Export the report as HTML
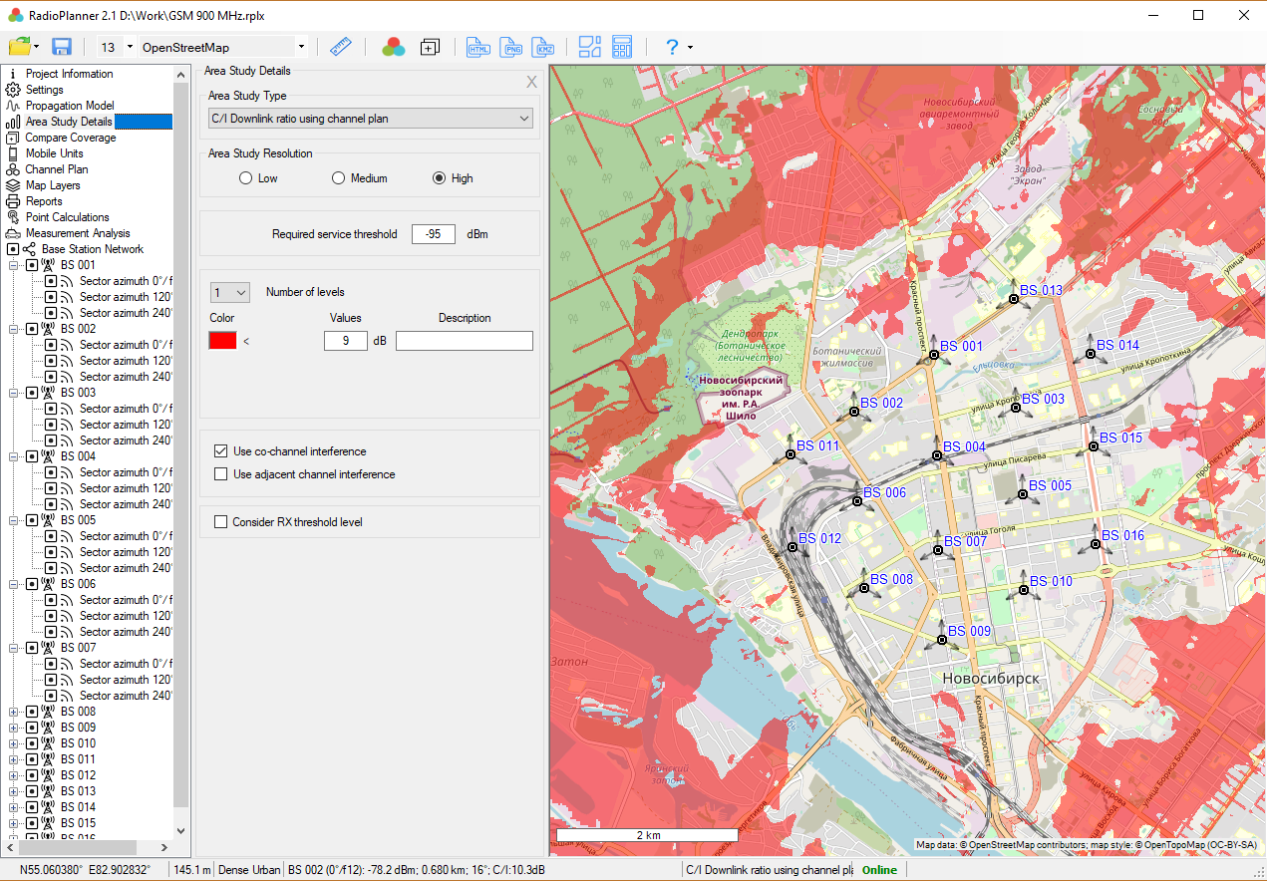The height and width of the screenshot is (881, 1267). [478, 47]
